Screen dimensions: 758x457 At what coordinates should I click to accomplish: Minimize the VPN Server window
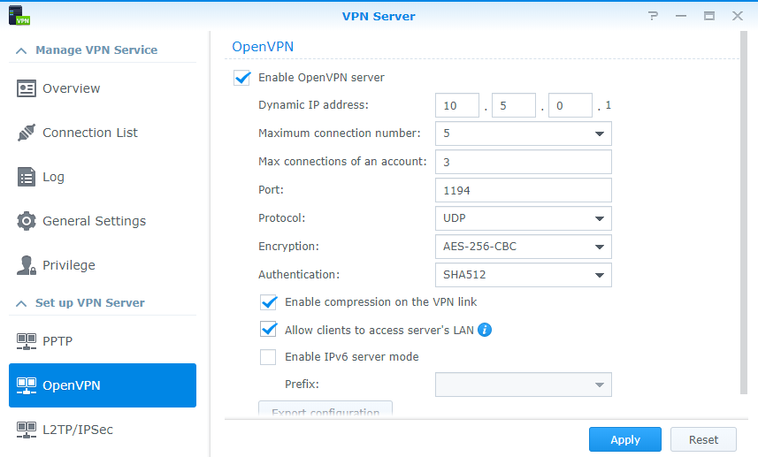[681, 16]
